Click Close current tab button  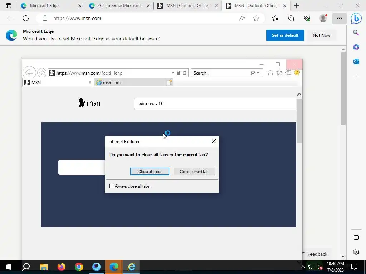(194, 172)
